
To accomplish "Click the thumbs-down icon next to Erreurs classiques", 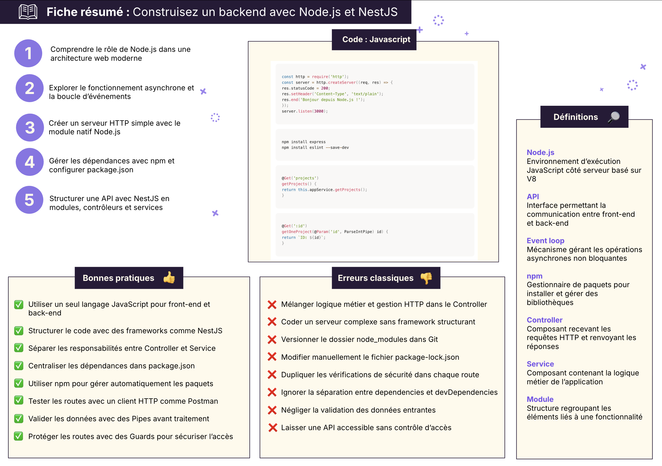I will 426,278.
